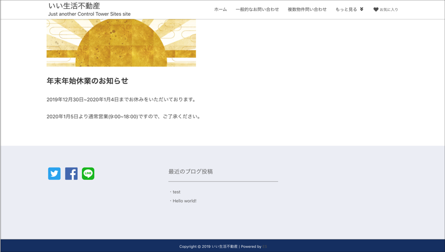Open the 'test' blog post link

coord(176,192)
